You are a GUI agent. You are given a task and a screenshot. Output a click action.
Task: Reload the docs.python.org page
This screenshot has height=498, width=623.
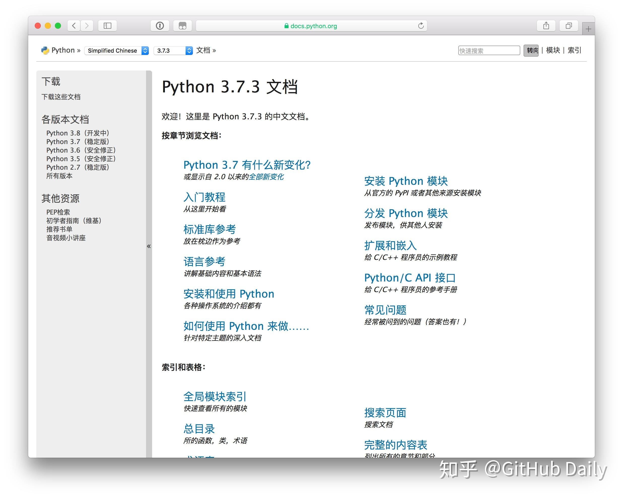421,26
